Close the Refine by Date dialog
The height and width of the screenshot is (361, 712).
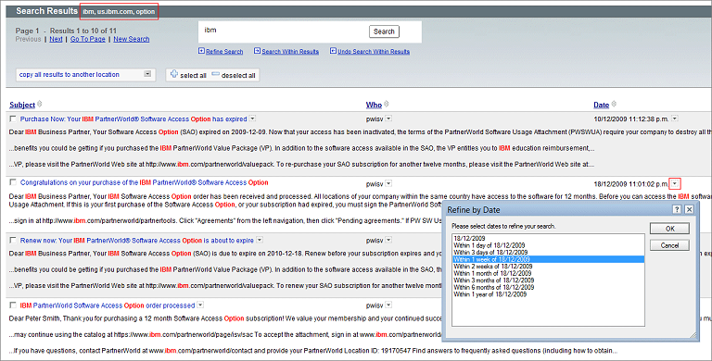[689, 209]
